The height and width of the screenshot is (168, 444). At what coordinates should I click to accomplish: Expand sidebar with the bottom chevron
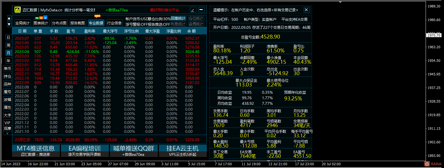coord(8,133)
